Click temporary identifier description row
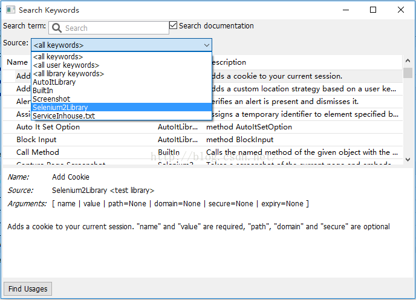 pos(305,114)
